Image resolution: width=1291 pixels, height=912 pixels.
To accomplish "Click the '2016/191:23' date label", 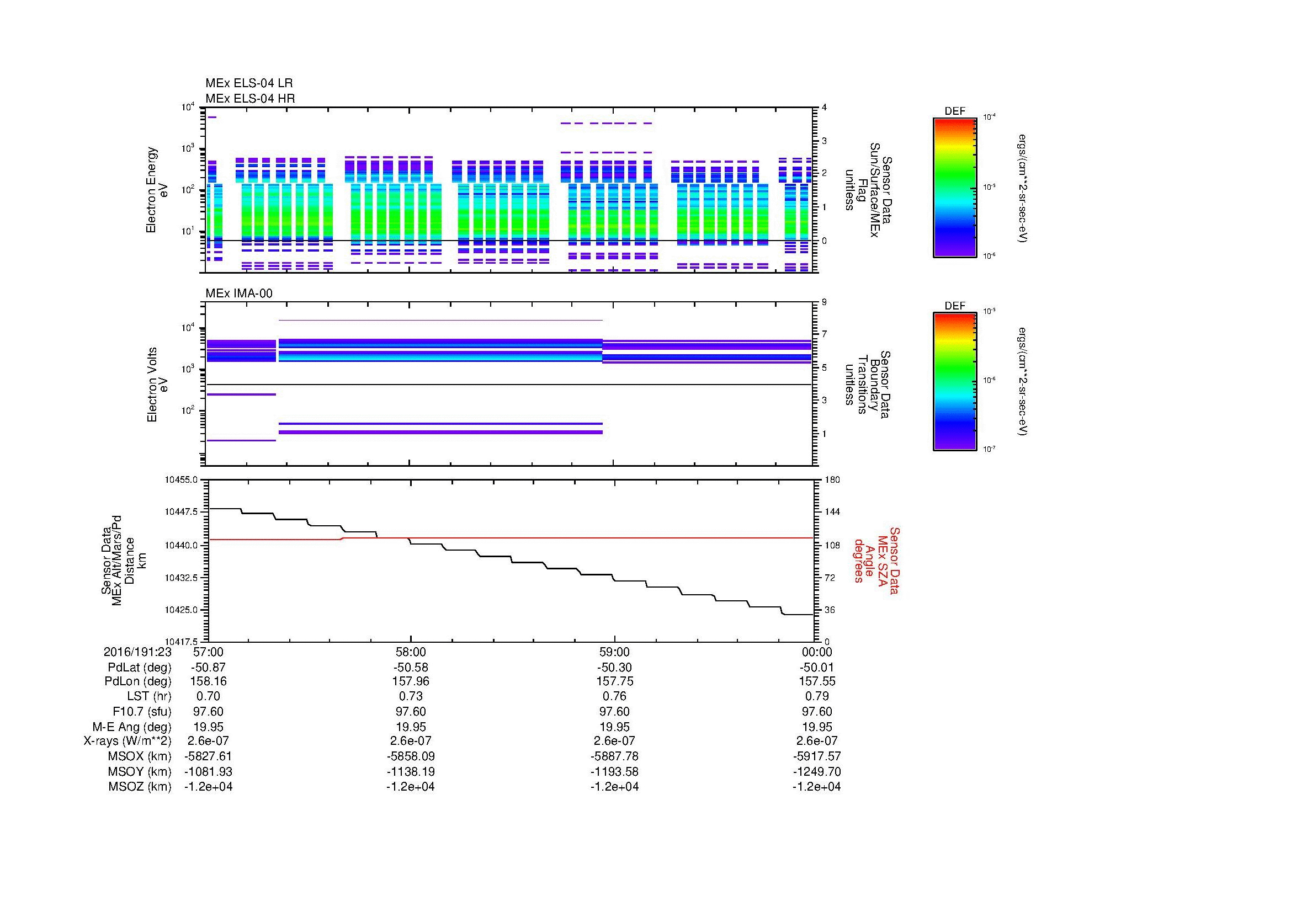I will (137, 652).
